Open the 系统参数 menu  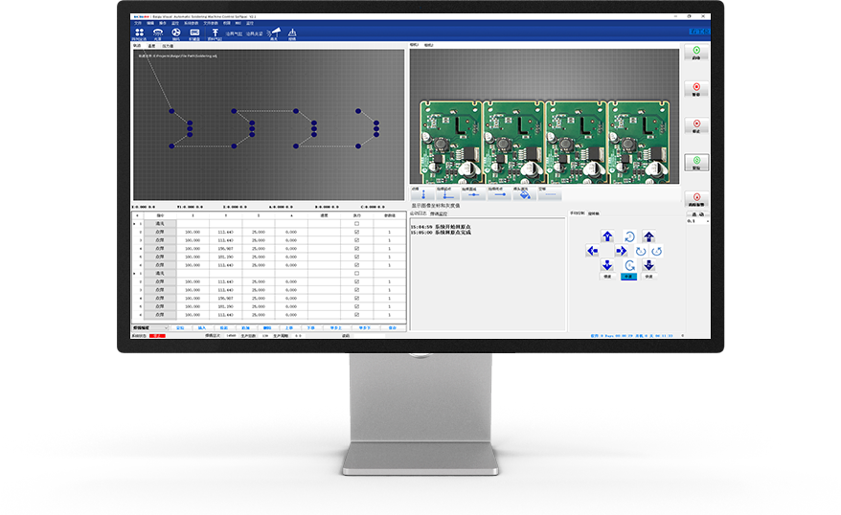pyautogui.click(x=191, y=22)
